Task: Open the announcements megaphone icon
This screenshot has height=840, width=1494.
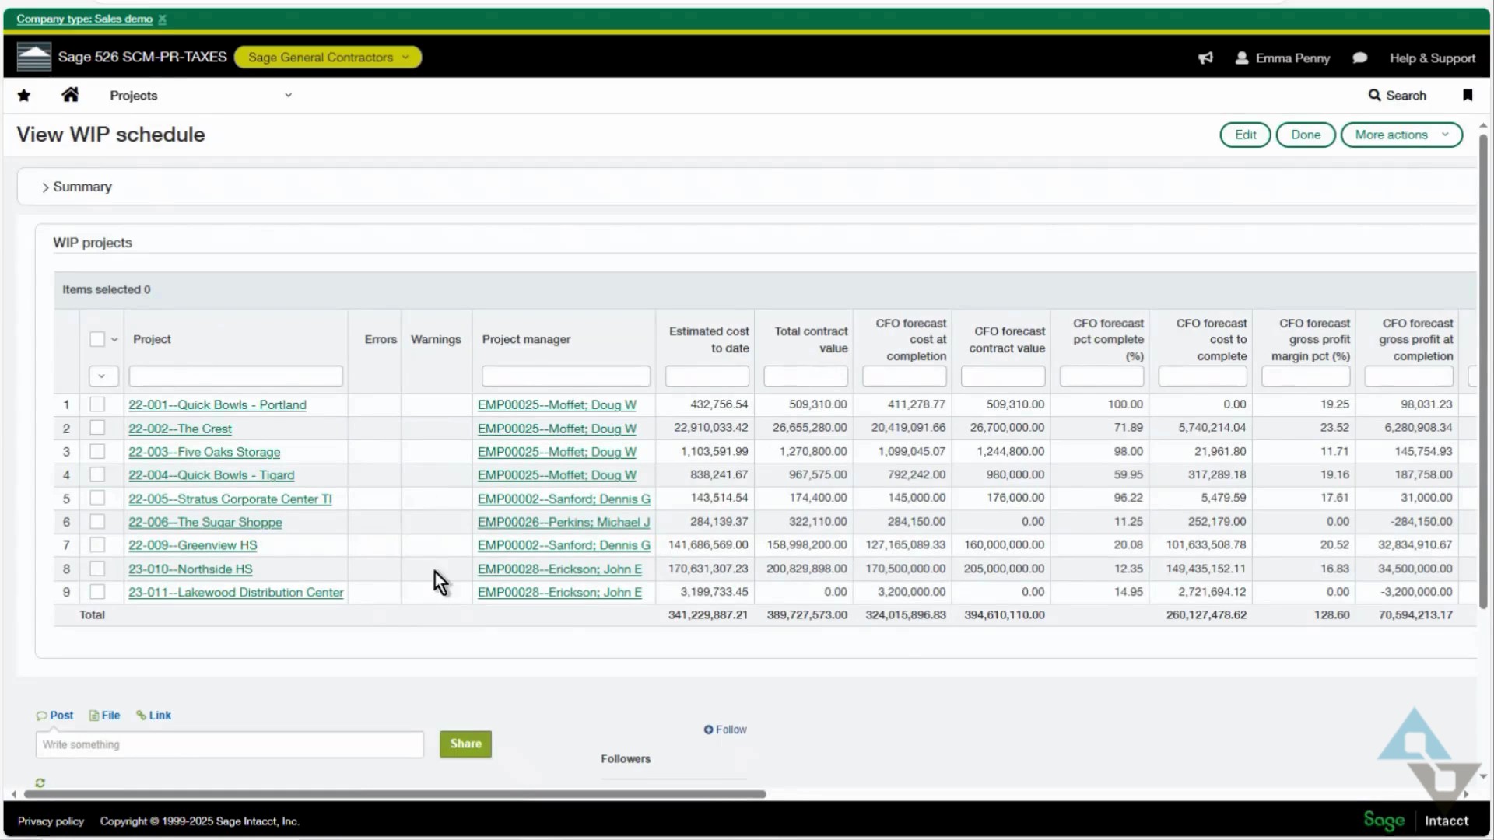Action: click(1205, 58)
